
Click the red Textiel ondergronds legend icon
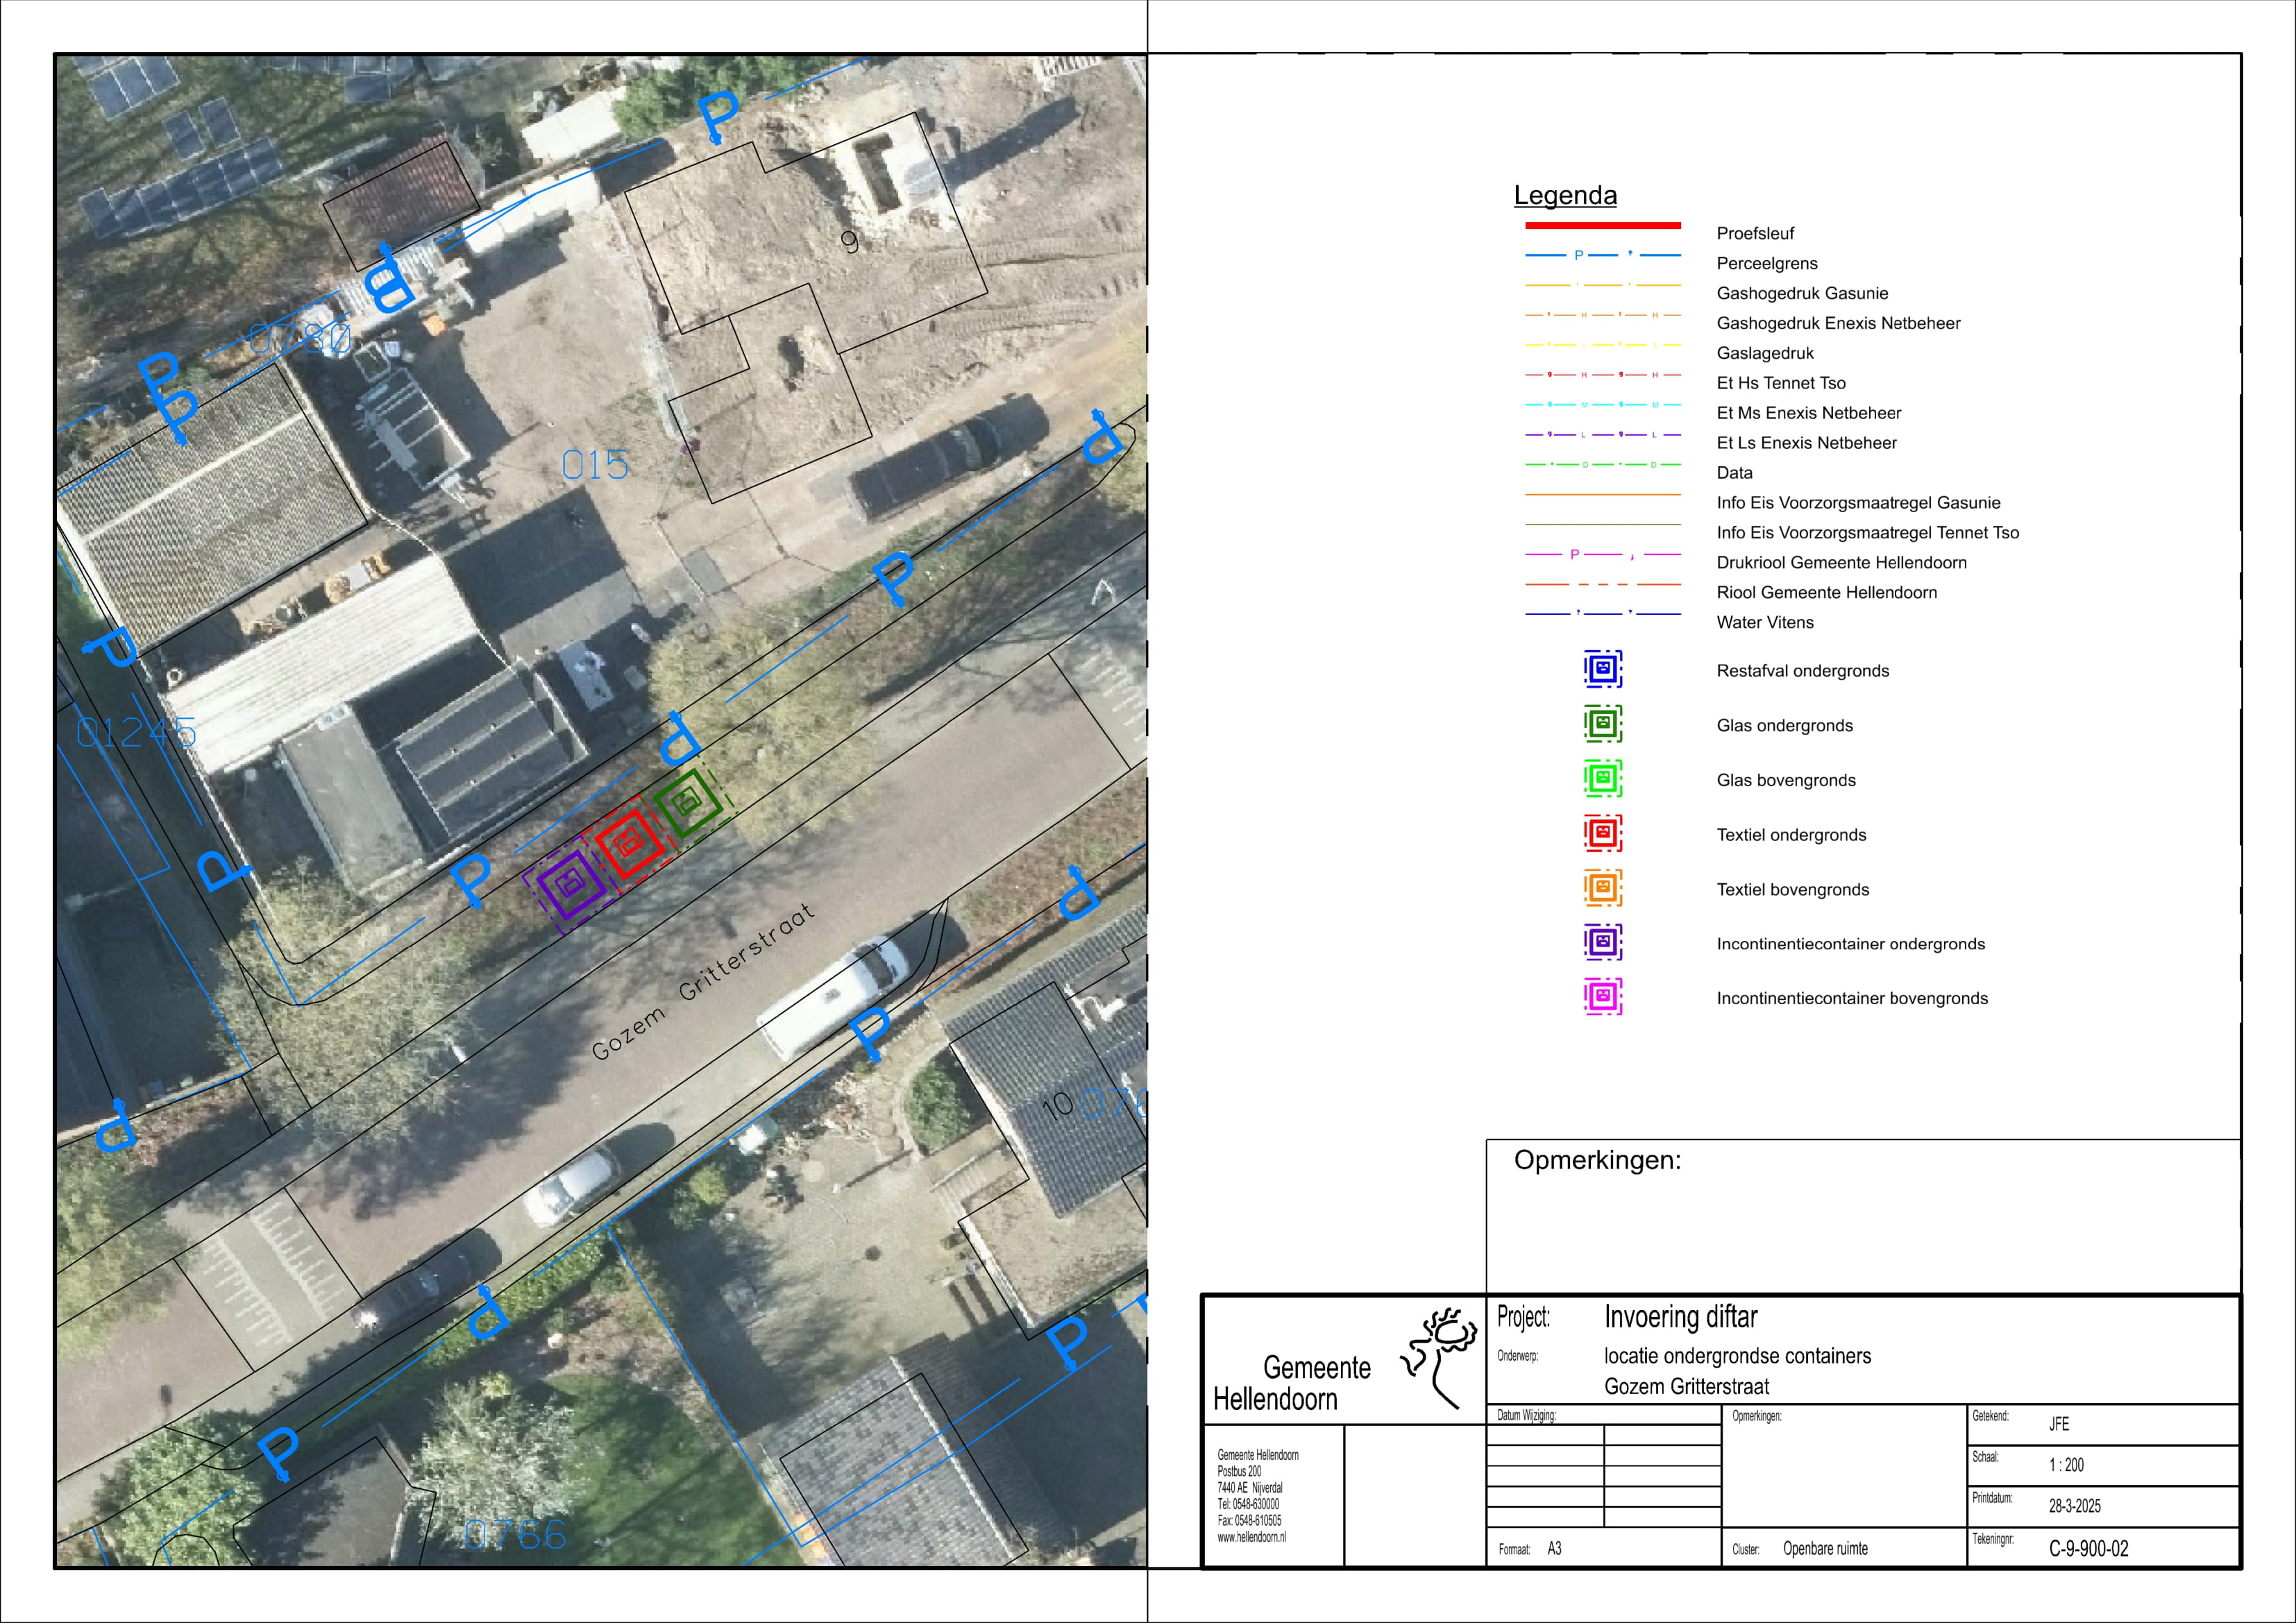click(x=1602, y=833)
